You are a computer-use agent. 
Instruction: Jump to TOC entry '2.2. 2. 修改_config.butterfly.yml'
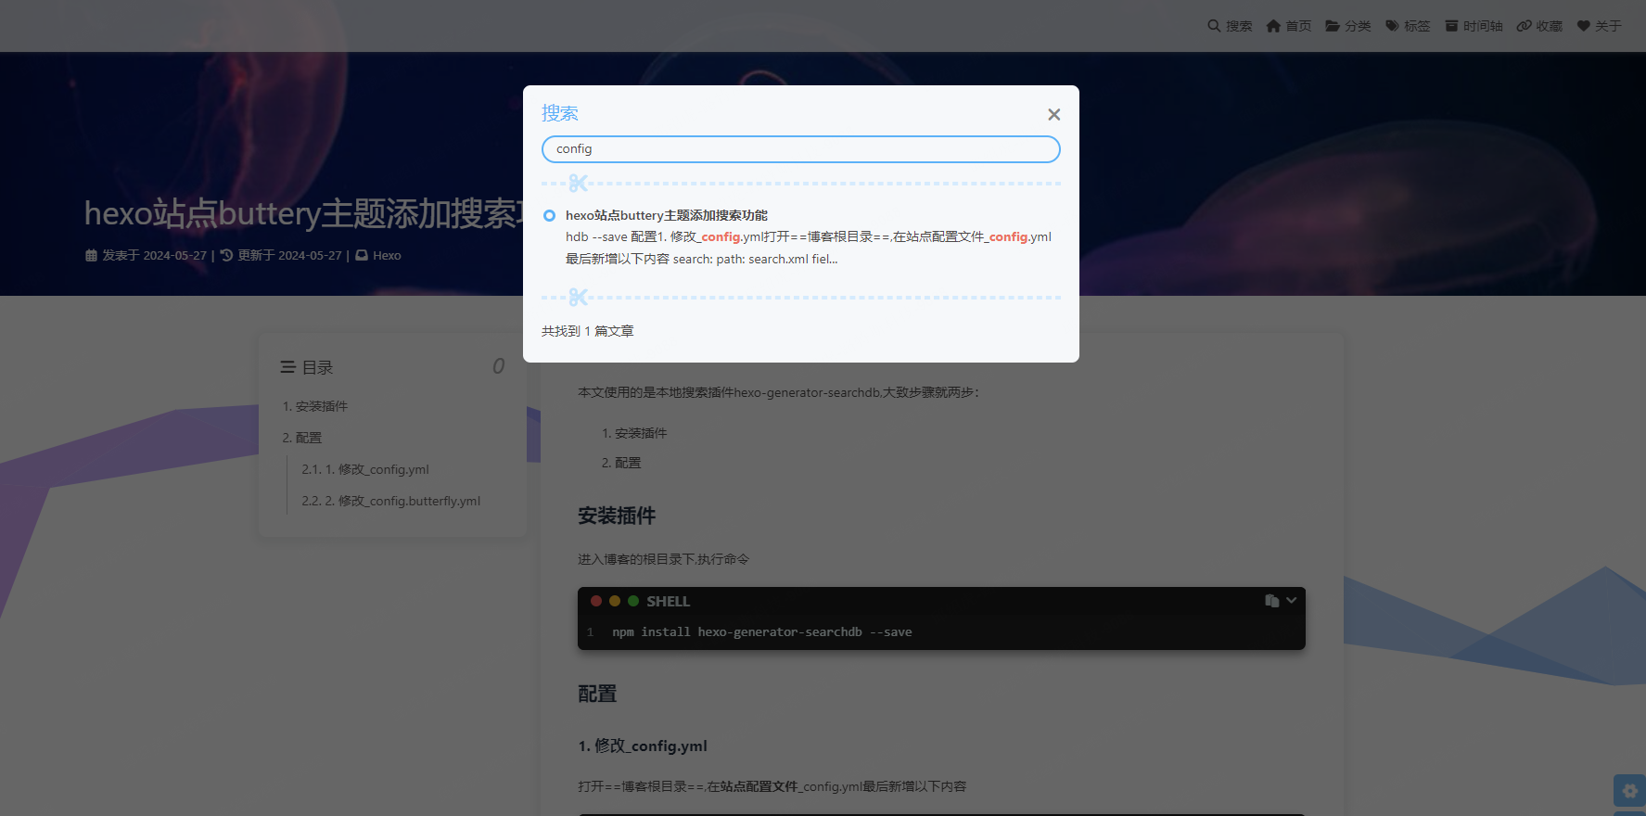tap(391, 501)
